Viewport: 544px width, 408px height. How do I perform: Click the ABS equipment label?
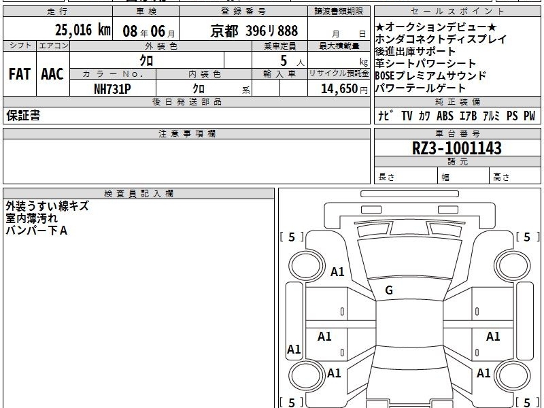(445, 116)
